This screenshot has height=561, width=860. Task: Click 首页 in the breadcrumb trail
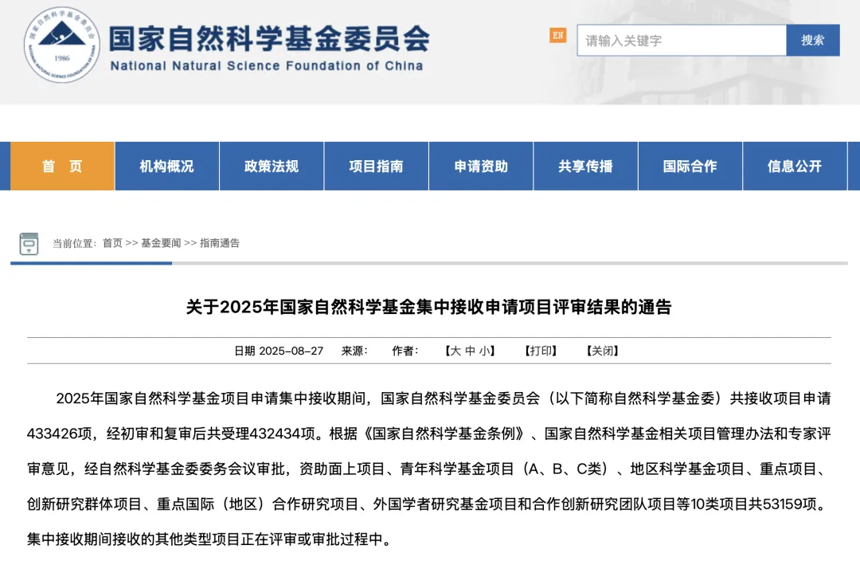(112, 243)
